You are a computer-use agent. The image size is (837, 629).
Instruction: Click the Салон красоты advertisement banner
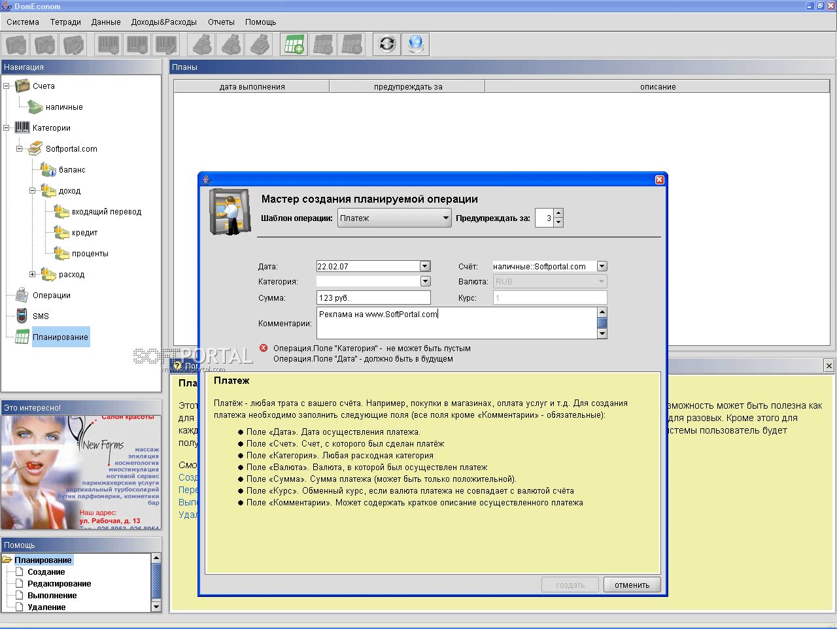(81, 472)
